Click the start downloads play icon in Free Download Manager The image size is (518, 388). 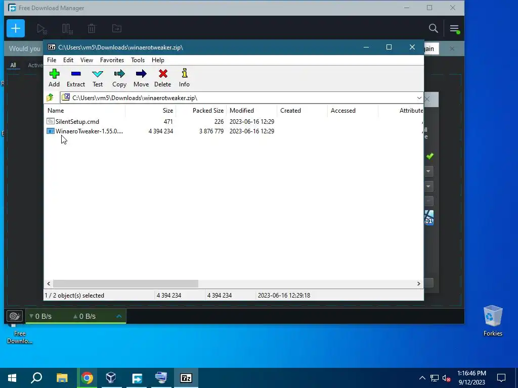click(41, 29)
